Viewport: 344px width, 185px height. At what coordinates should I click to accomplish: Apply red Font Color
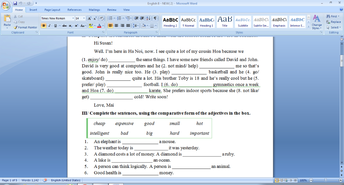(x=99, y=25)
